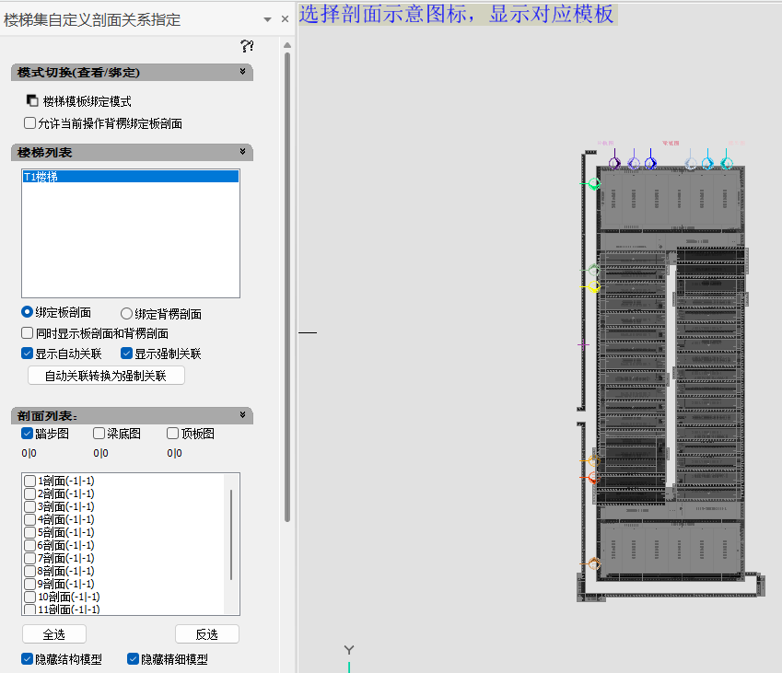
Task: Select the yellow section marker icon
Action: click(595, 287)
